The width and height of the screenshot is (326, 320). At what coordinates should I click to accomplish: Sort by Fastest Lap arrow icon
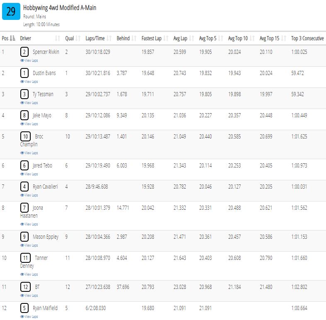166,38
